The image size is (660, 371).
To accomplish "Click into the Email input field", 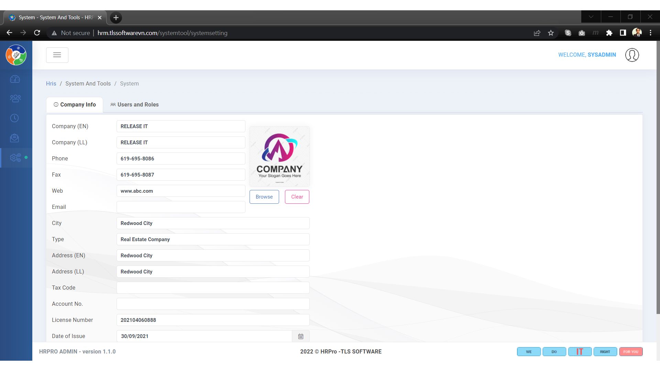I will 181,207.
